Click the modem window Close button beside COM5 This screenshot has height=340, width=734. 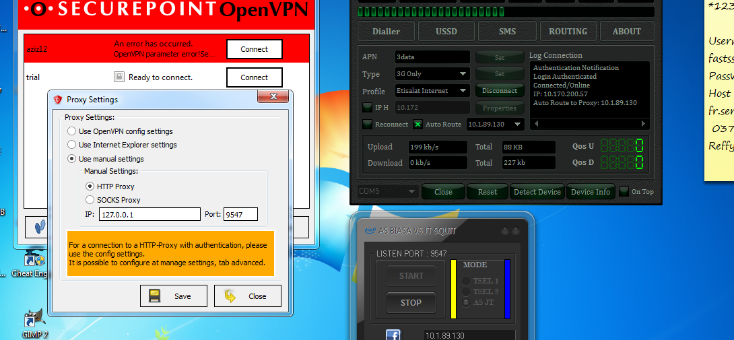pyautogui.click(x=443, y=191)
